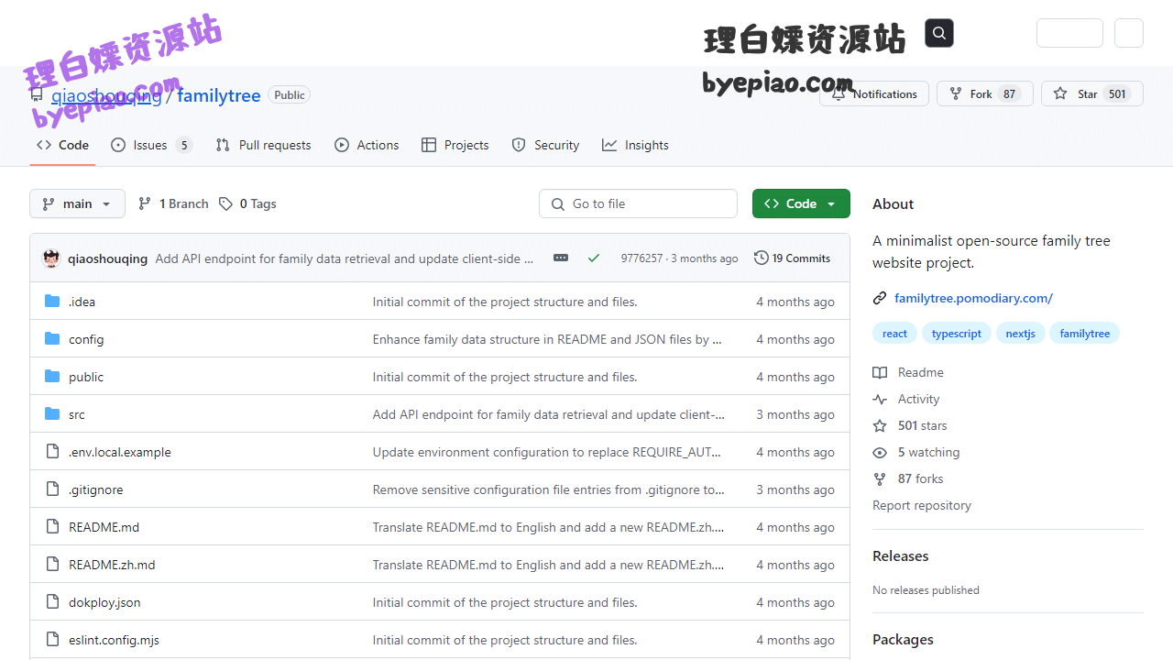The image size is (1173, 660).
Task: Click the green checkmark commit status icon
Action: pyautogui.click(x=594, y=258)
